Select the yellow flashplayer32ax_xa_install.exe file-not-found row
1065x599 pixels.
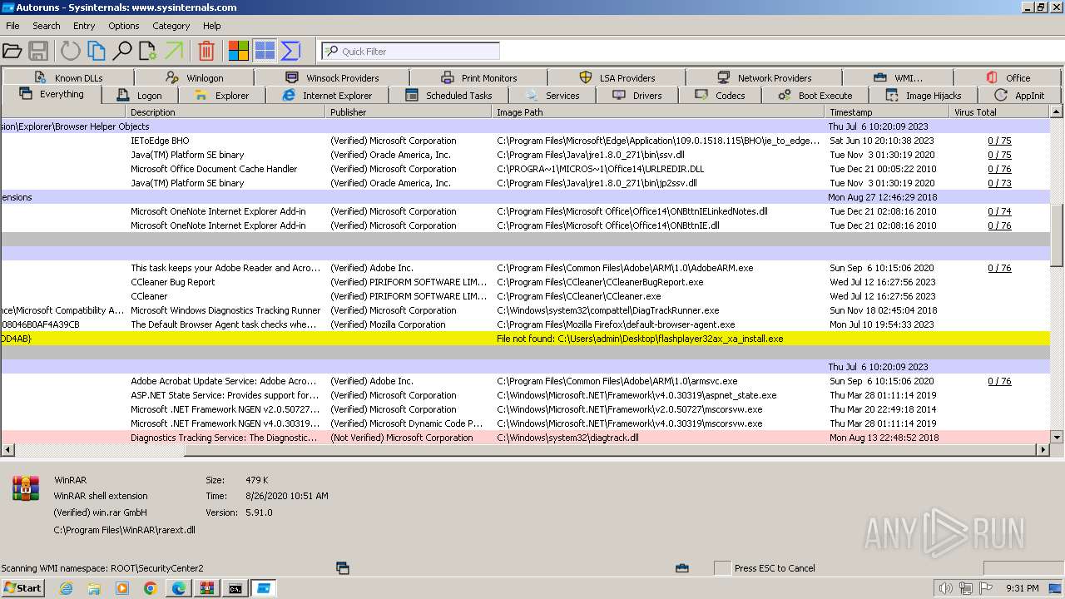pos(526,339)
